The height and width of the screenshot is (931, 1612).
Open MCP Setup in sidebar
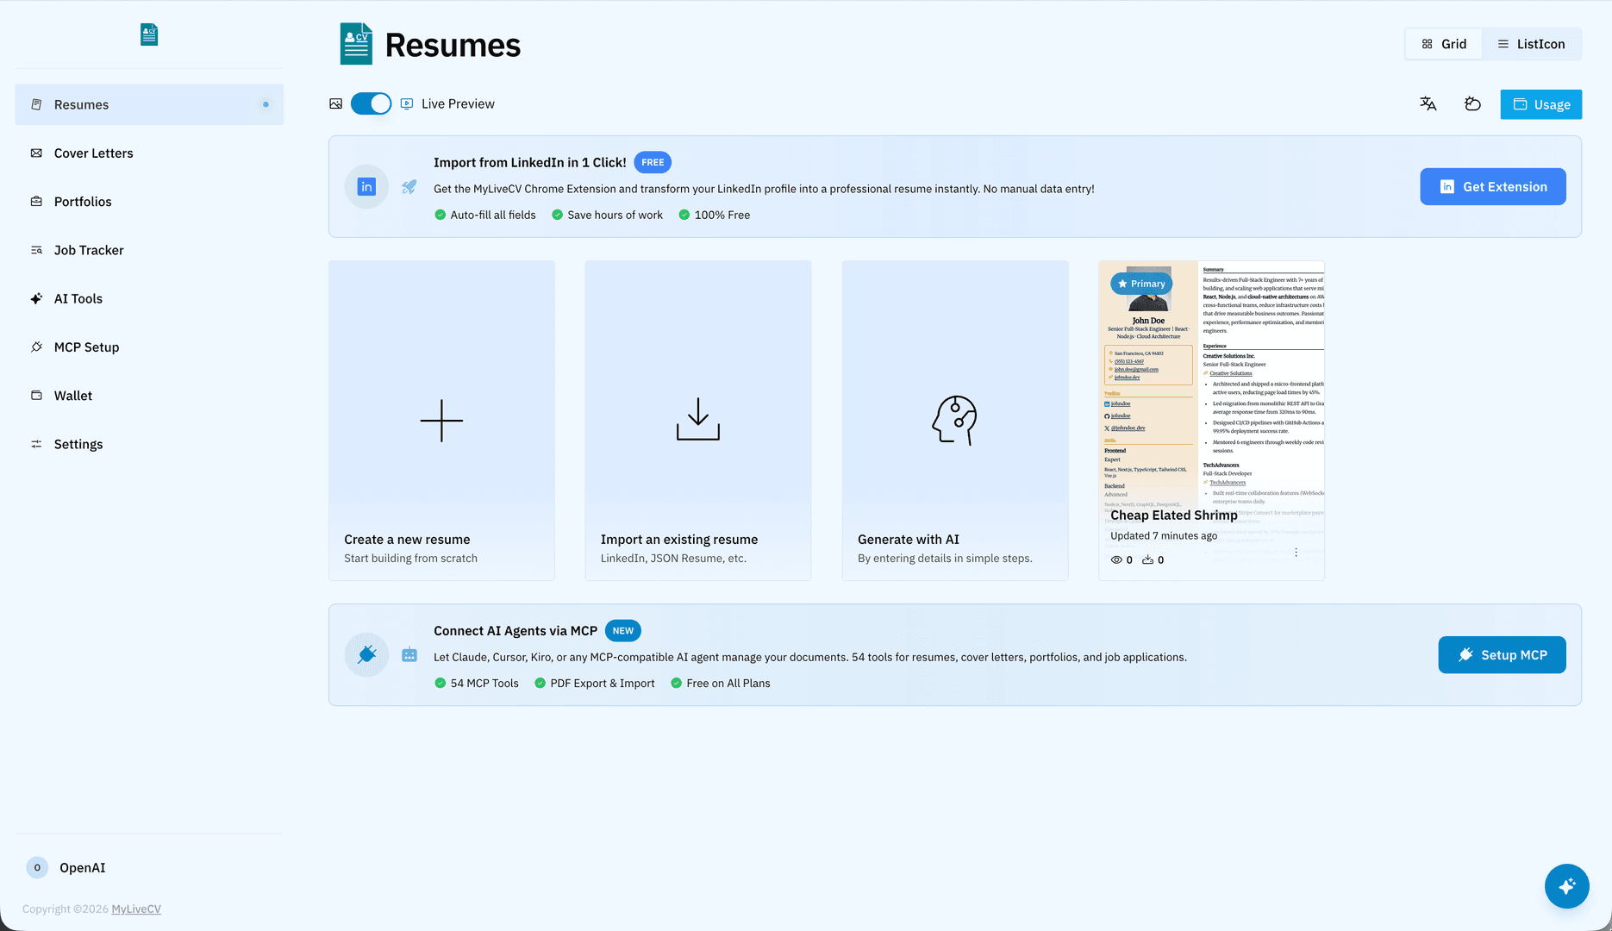click(x=149, y=347)
